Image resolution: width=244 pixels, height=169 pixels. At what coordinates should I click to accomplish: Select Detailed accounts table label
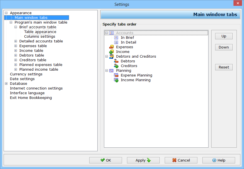pyautogui.click(x=41, y=41)
